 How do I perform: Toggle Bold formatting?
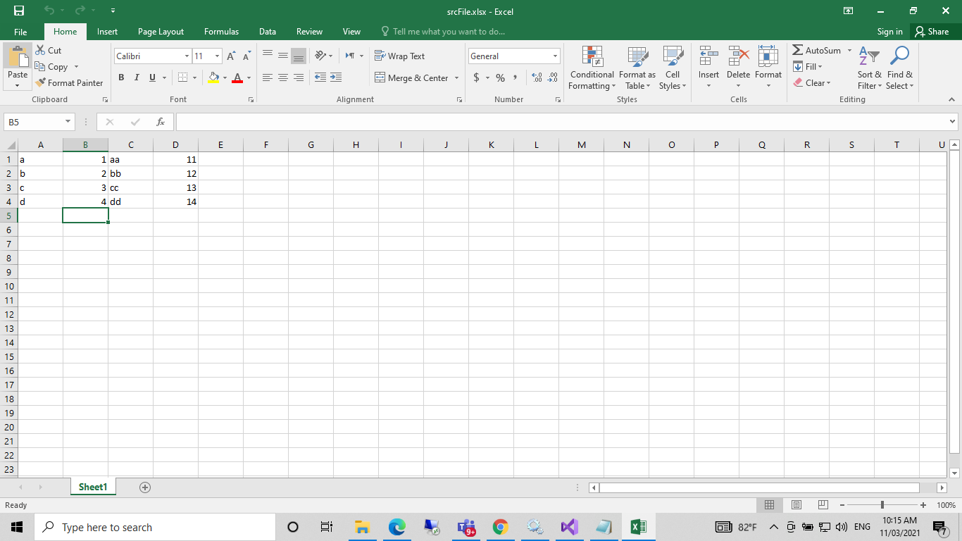tap(121, 77)
